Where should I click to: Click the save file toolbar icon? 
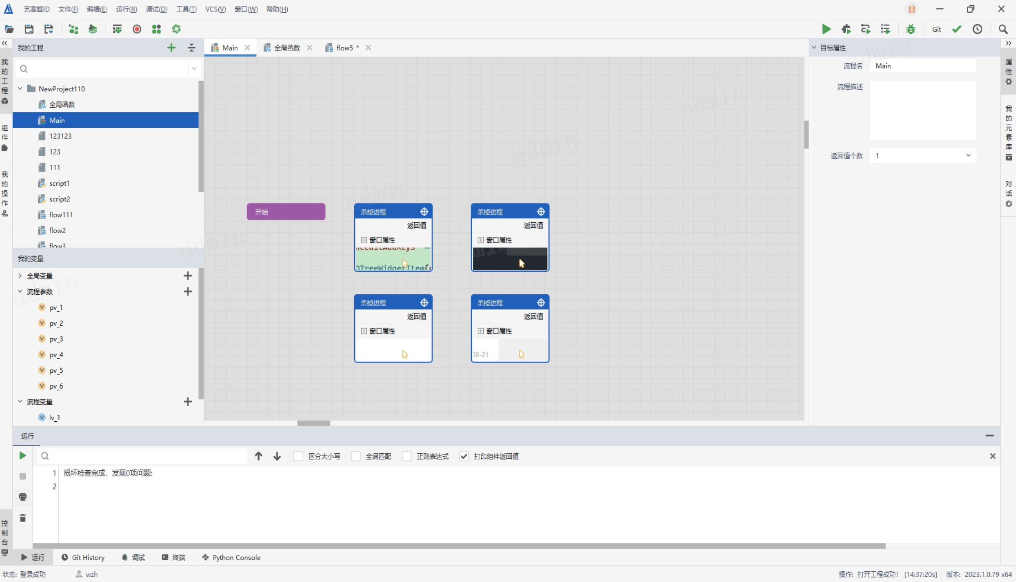coord(29,29)
